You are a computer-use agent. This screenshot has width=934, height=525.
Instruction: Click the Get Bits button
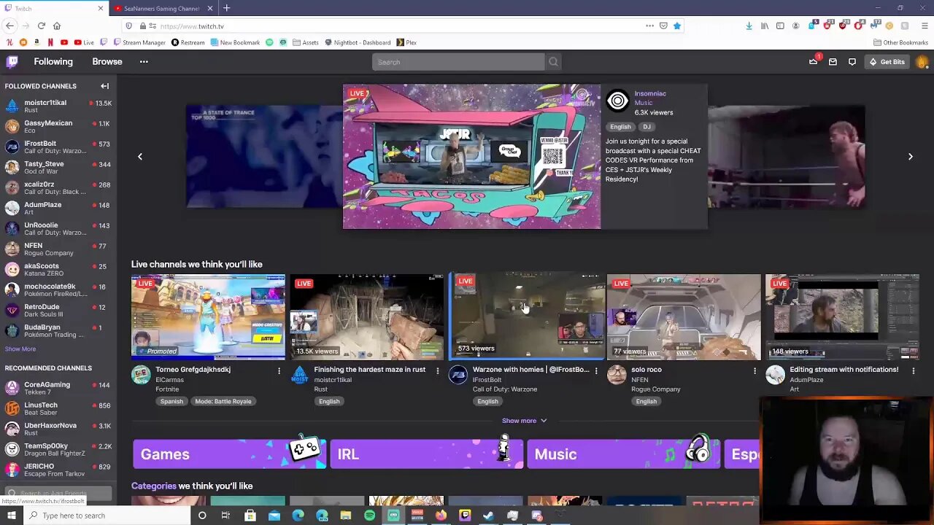click(887, 62)
